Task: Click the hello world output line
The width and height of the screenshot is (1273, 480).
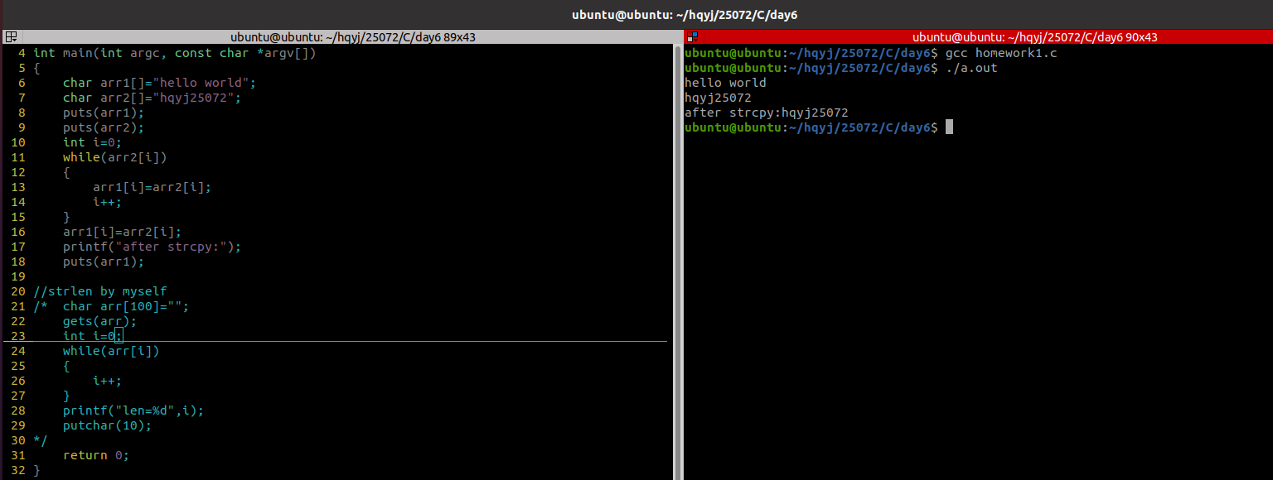Action: point(725,83)
